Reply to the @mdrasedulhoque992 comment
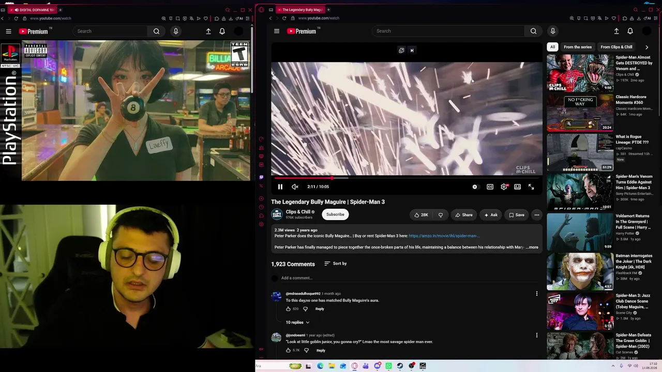 coord(320,309)
